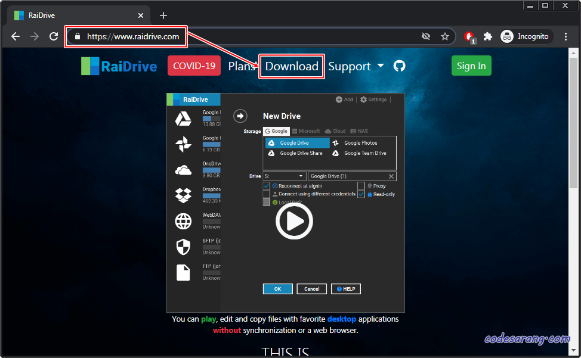581x358 pixels.
Task: Click the scrollbar's up arrow
Action: point(573,53)
